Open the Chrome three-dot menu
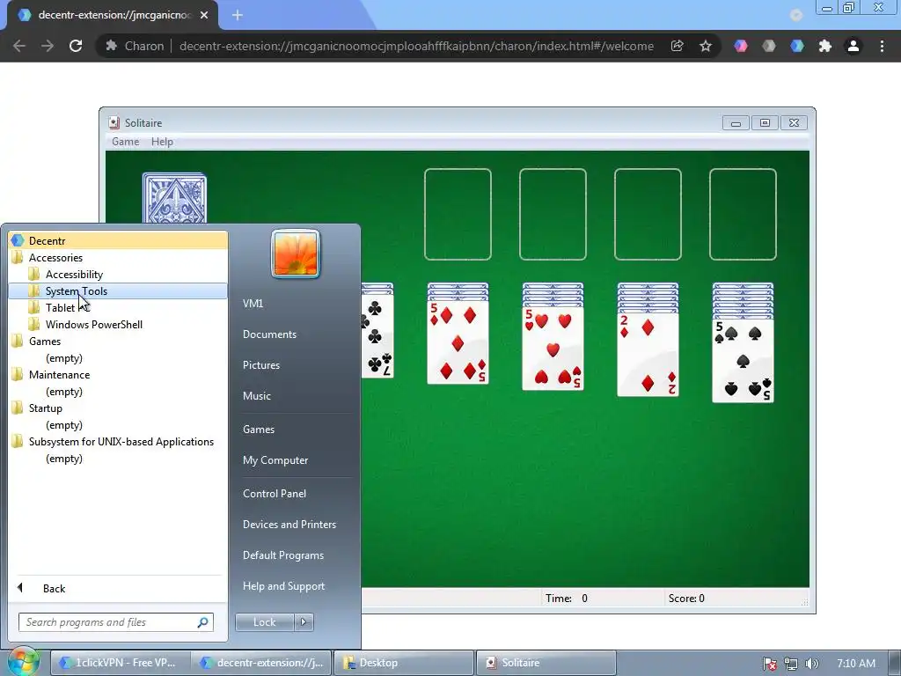The width and height of the screenshot is (901, 676). point(882,46)
